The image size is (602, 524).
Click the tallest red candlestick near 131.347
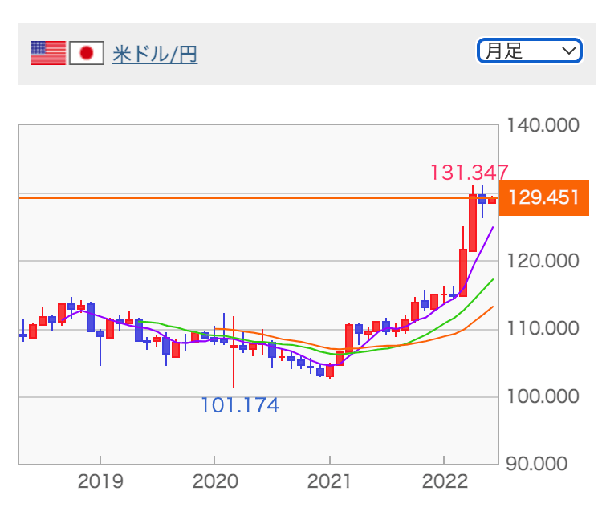tap(473, 223)
